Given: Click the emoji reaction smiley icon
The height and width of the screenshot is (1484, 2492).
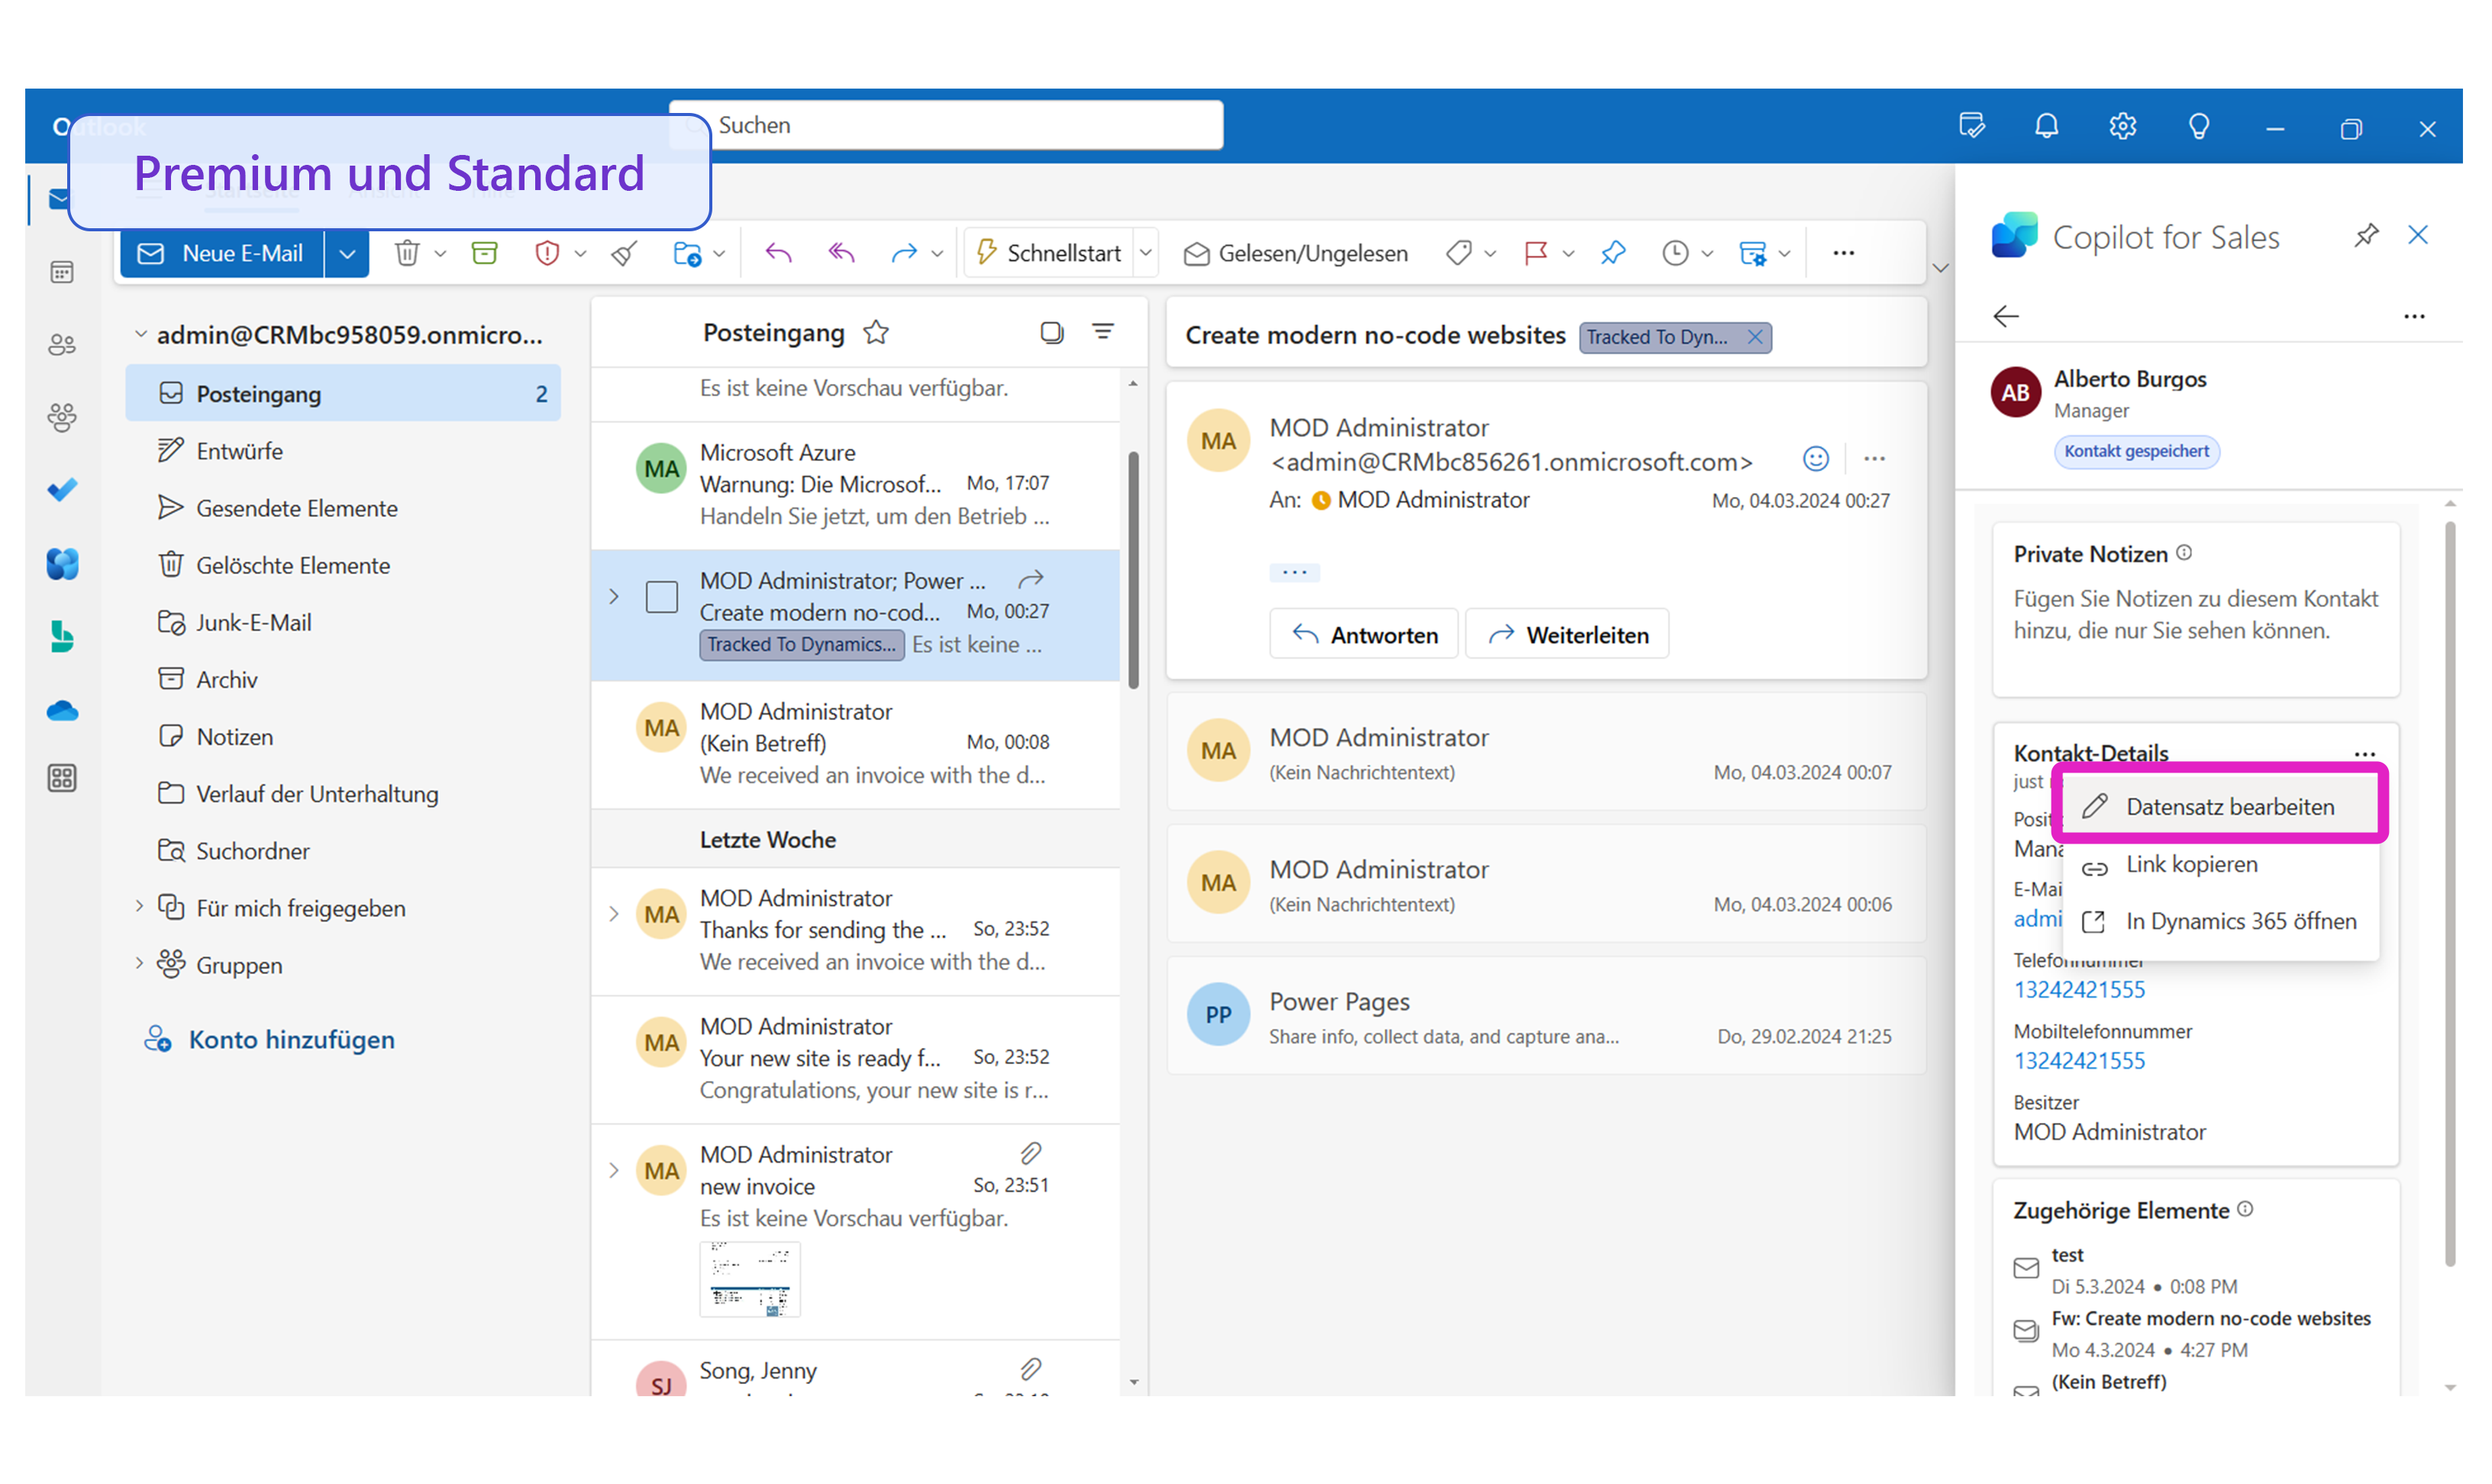Looking at the screenshot, I should (x=1815, y=459).
